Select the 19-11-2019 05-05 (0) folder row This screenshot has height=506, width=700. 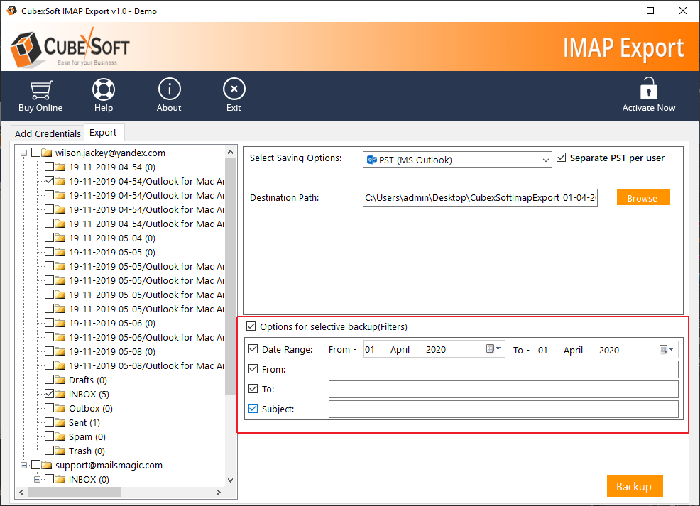click(112, 252)
